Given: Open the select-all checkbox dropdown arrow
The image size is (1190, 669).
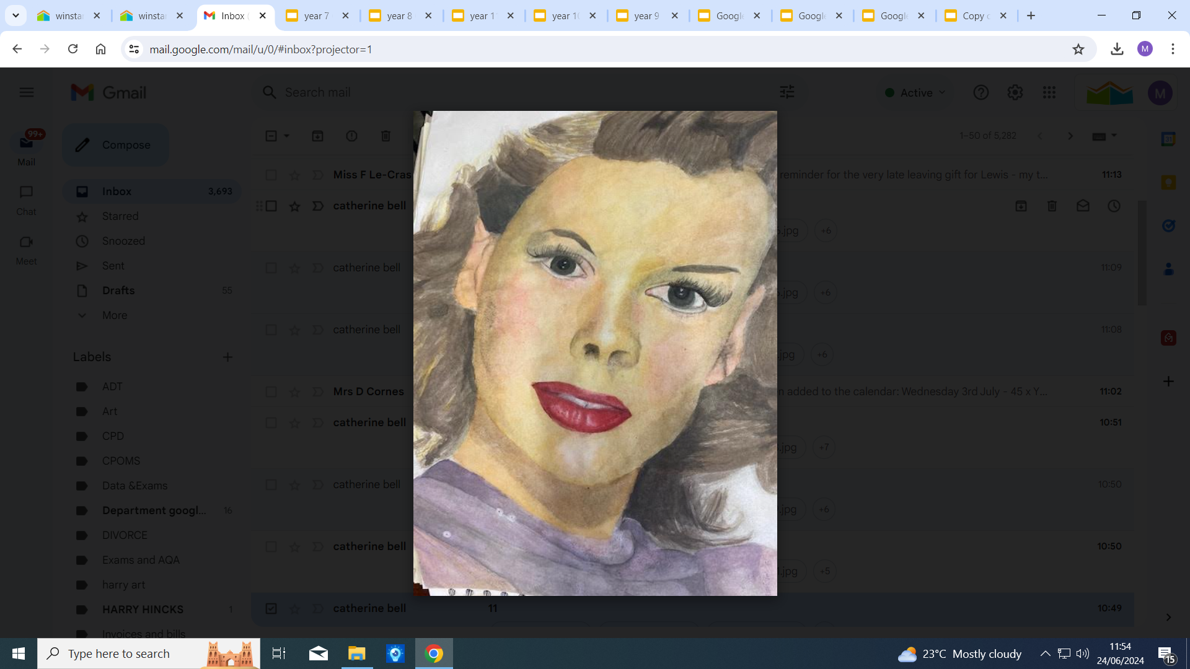Looking at the screenshot, I should [286, 136].
